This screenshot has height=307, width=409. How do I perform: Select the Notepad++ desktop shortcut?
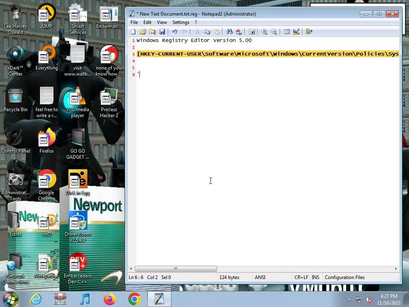click(46, 266)
